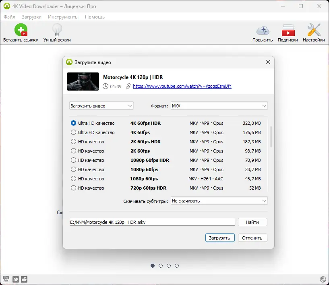Viewport: 329px width, 285px height.
Task: Click the Motorcycle video thumbnail
Action: (83, 81)
